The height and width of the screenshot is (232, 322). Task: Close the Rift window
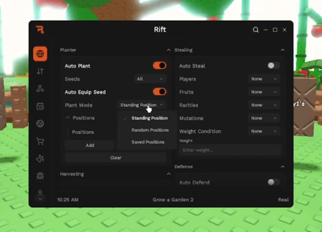[284, 30]
